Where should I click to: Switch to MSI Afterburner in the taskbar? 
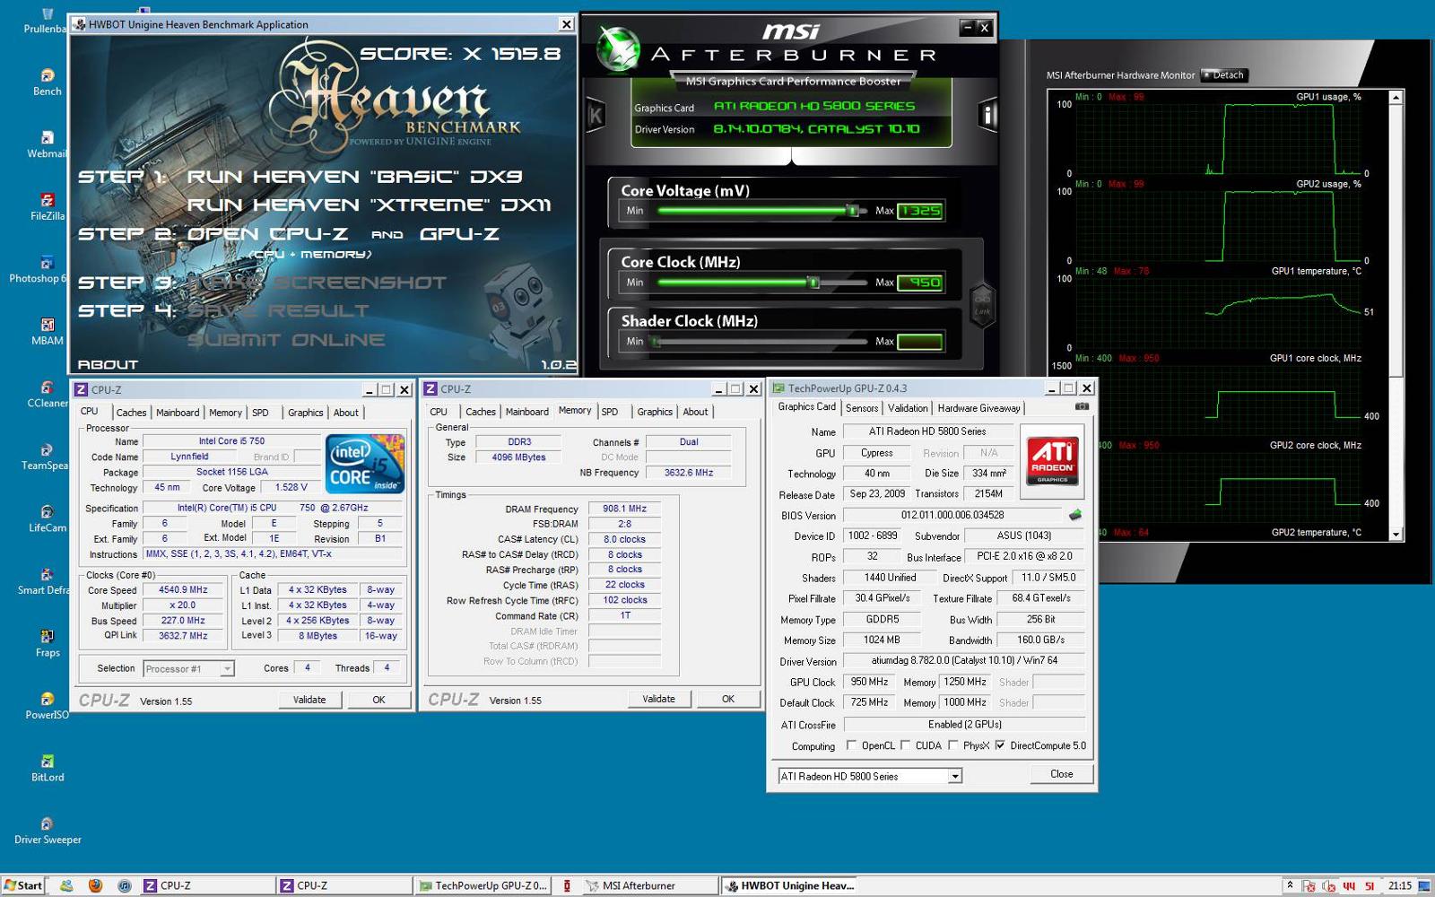pyautogui.click(x=650, y=885)
